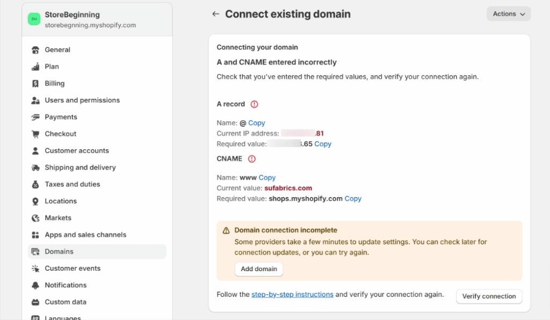
Task: Open the step-by-step instructions link
Action: [x=292, y=294]
